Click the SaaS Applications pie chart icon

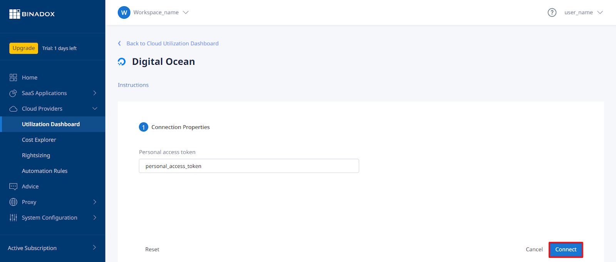[x=13, y=93]
